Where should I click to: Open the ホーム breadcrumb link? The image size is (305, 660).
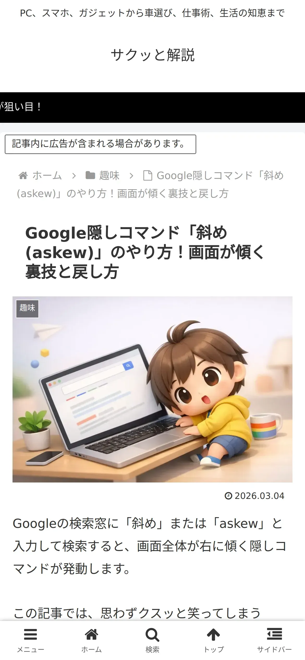coord(47,175)
